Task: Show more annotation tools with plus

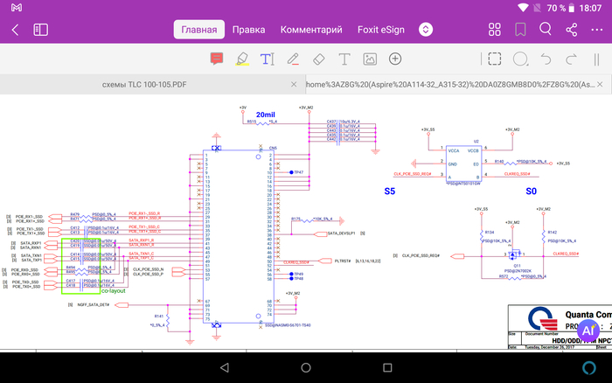Action: [395, 59]
